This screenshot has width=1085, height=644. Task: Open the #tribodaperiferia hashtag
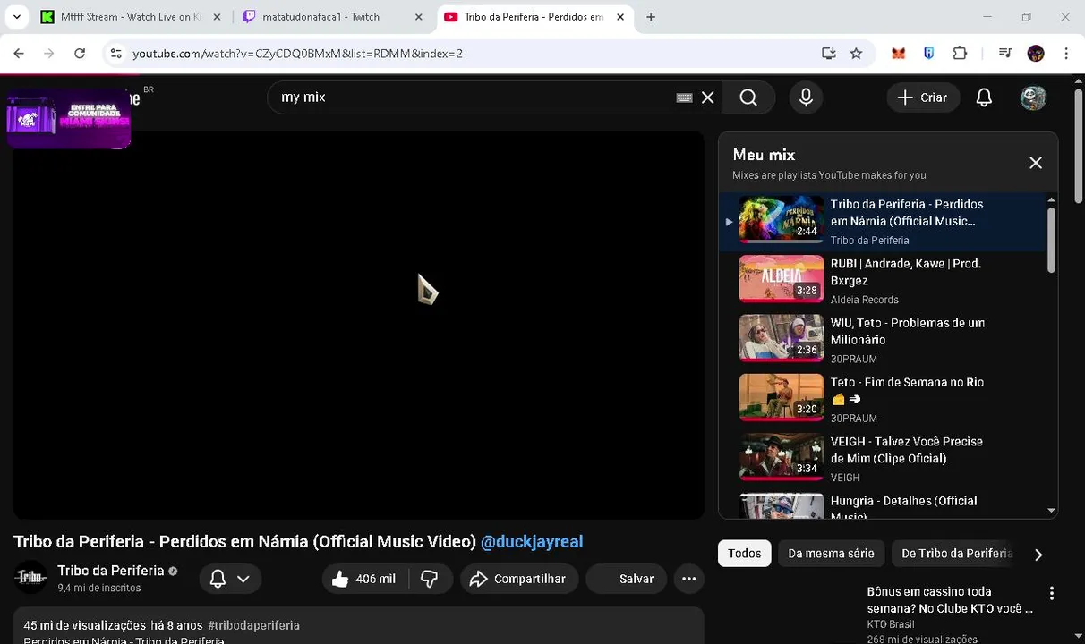click(x=253, y=625)
